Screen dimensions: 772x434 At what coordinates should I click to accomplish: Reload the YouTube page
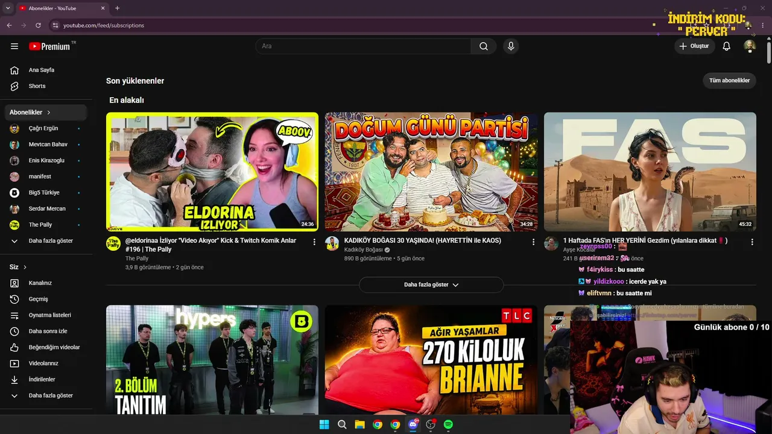[38, 25]
